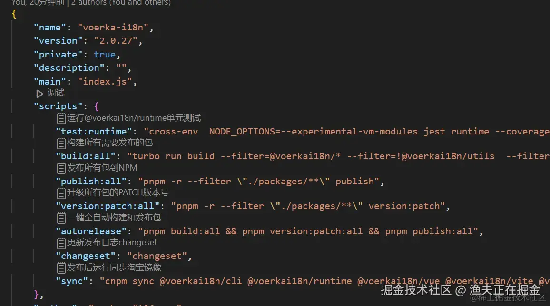Click the script icon before 发布后运行同步淘宝镜像
550x306 pixels.
pyautogui.click(x=61, y=268)
